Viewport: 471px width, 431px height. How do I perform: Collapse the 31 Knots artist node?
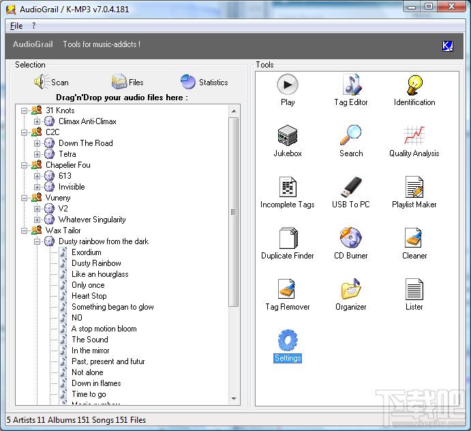point(24,110)
